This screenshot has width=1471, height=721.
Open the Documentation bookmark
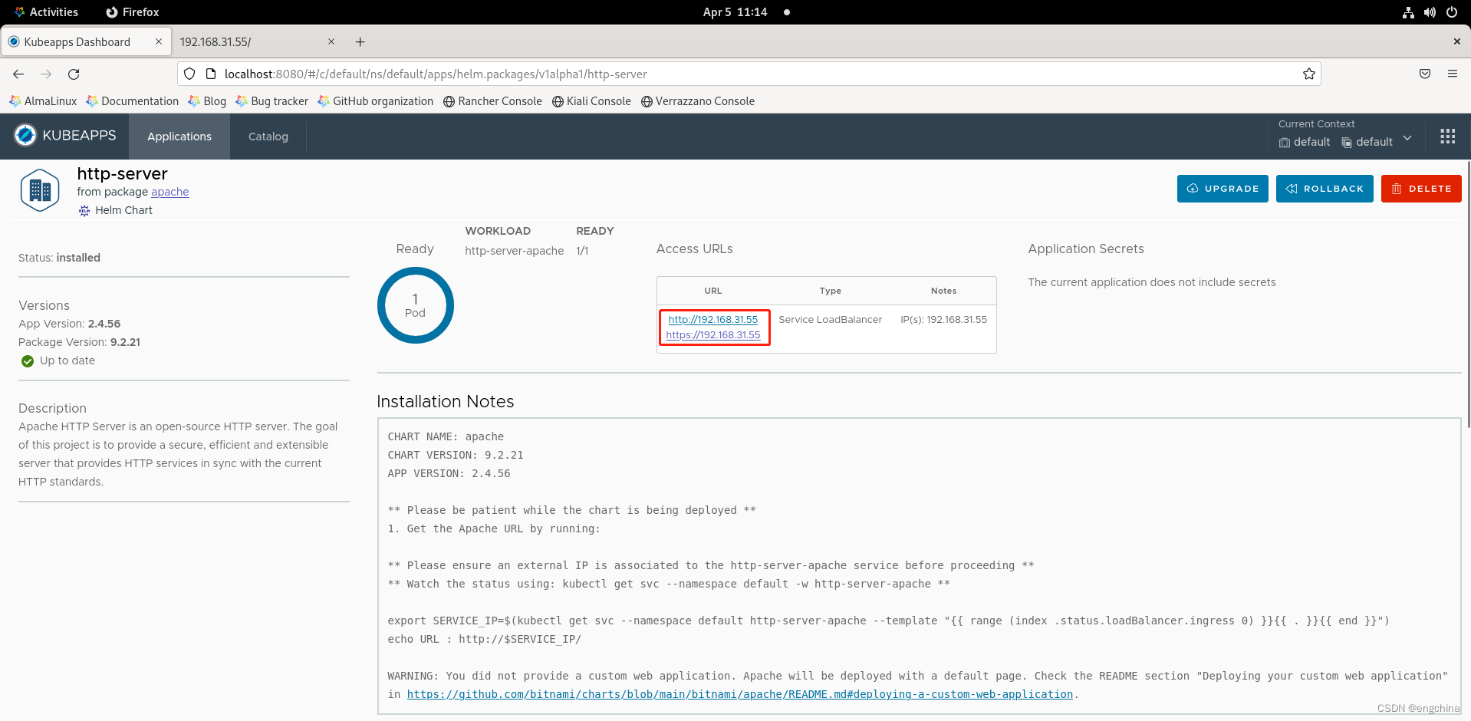[133, 101]
